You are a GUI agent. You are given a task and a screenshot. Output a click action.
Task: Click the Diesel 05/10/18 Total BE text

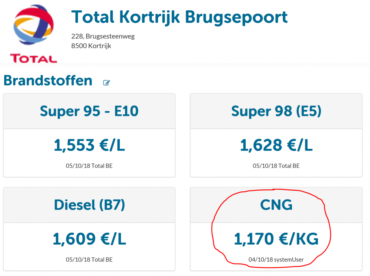click(x=89, y=259)
